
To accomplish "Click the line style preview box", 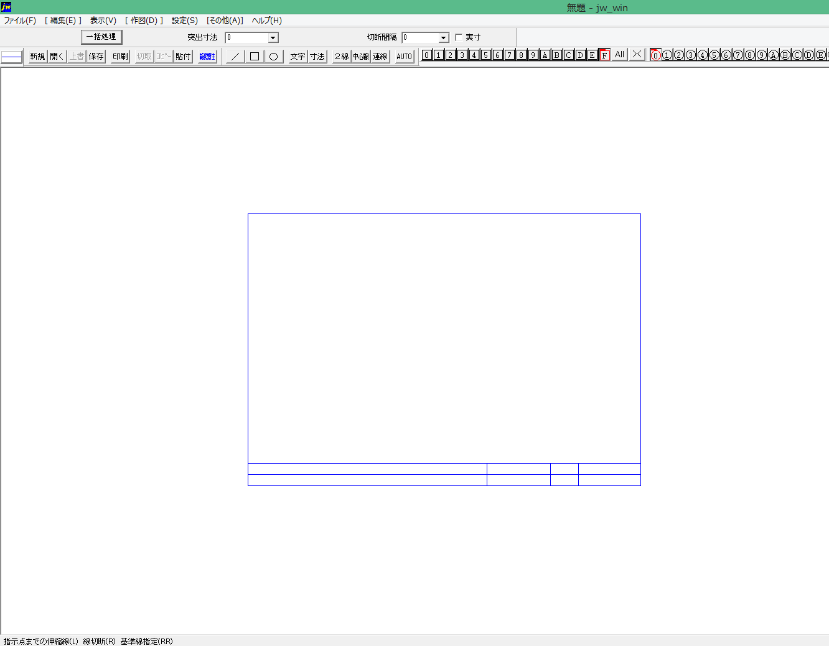I will 12,57.
